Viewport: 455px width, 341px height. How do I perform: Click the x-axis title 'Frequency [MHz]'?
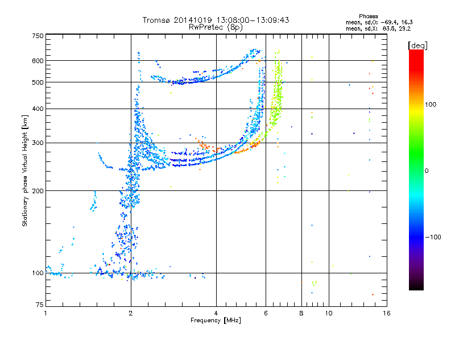[216, 321]
